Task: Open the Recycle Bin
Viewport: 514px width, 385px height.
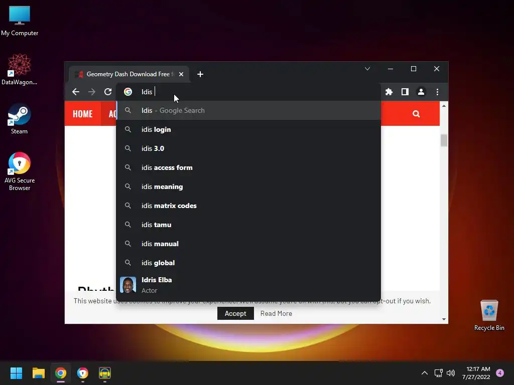Action: point(489,315)
